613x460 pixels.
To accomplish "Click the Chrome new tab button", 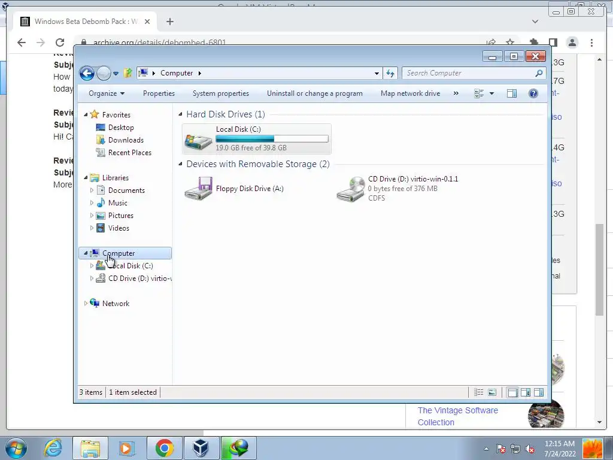I will point(169,22).
